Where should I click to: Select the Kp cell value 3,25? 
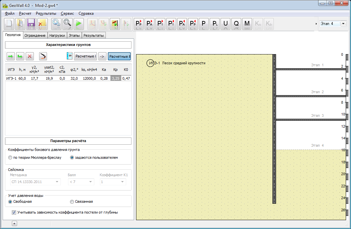coord(115,78)
